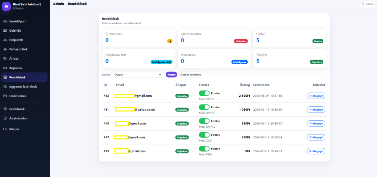Click the Adatvédelem shield icon
This screenshot has height=177, width=377.
(x=5, y=118)
